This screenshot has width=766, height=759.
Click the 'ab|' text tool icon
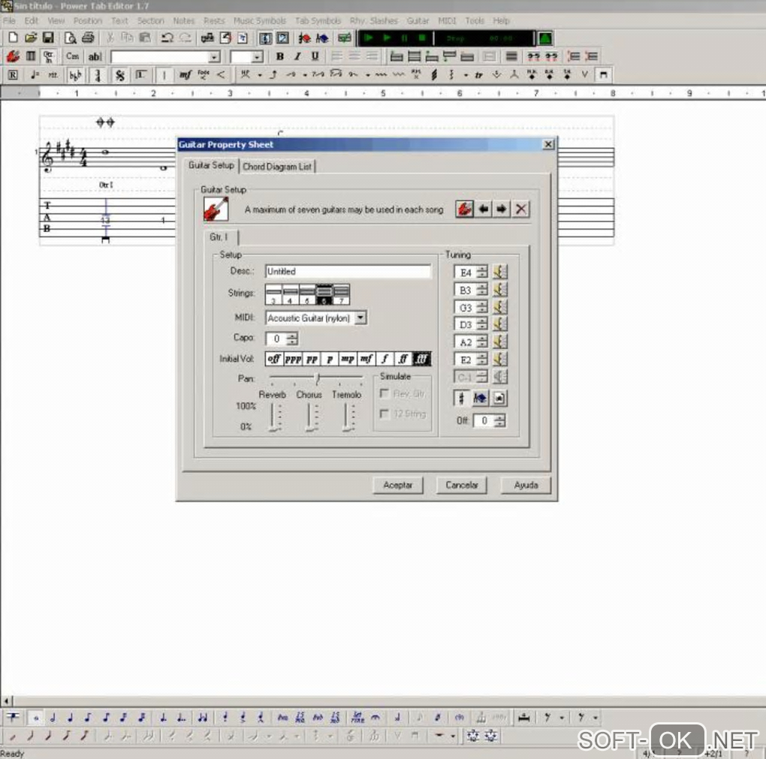(95, 56)
